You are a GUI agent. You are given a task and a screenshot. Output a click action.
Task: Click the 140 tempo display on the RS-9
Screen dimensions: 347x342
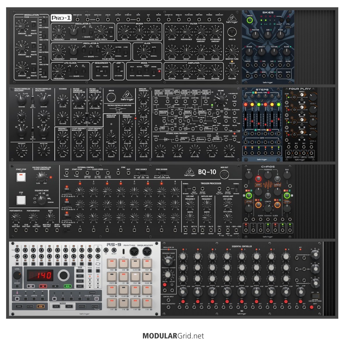tap(40, 275)
